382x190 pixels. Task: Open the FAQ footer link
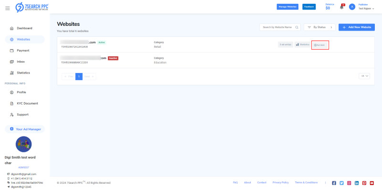235,182
